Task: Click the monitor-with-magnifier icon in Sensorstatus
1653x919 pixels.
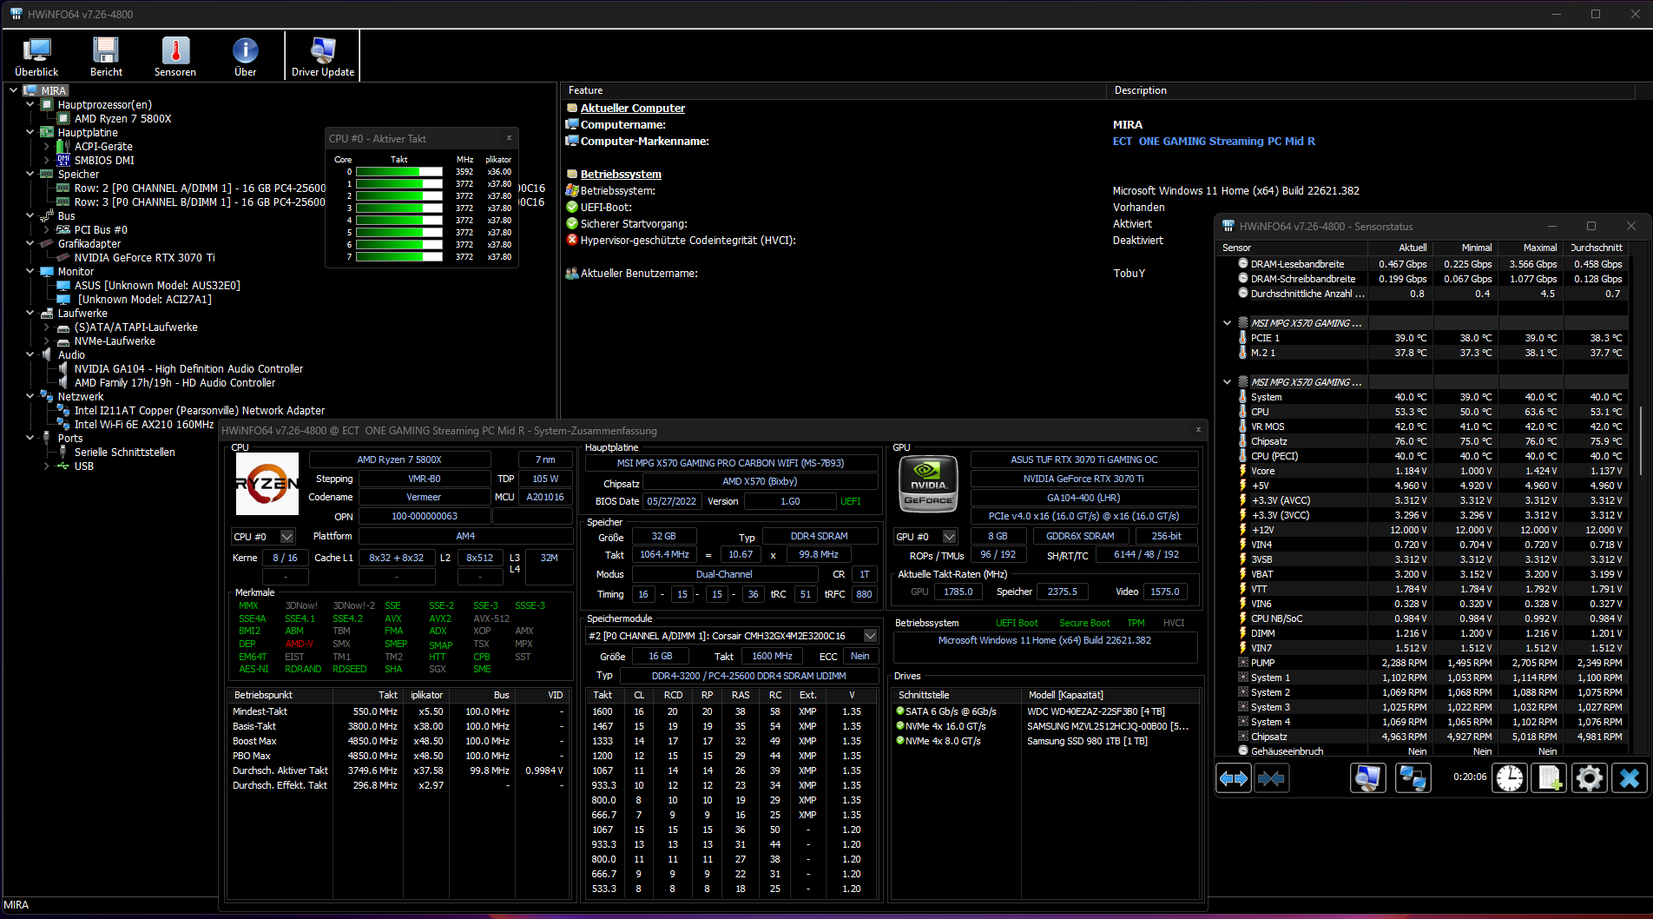Action: pyautogui.click(x=1368, y=778)
